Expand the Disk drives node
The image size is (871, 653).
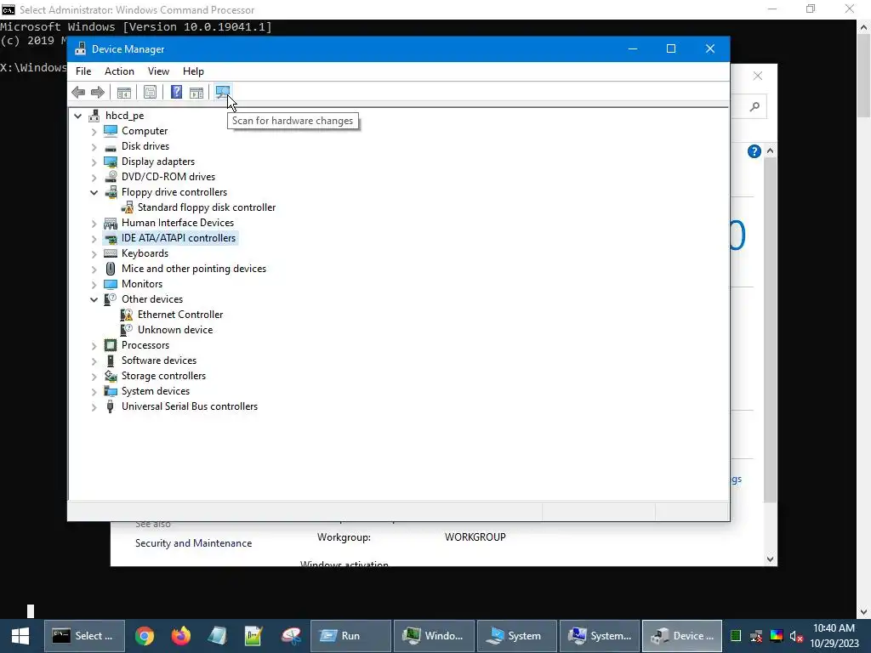(94, 147)
